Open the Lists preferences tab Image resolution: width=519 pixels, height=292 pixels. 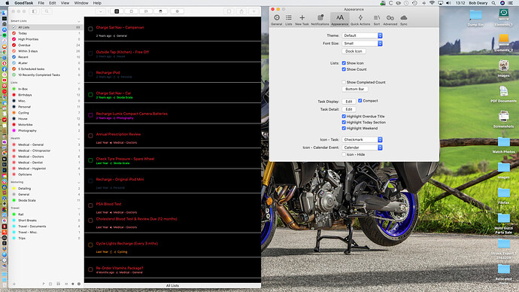coord(289,20)
